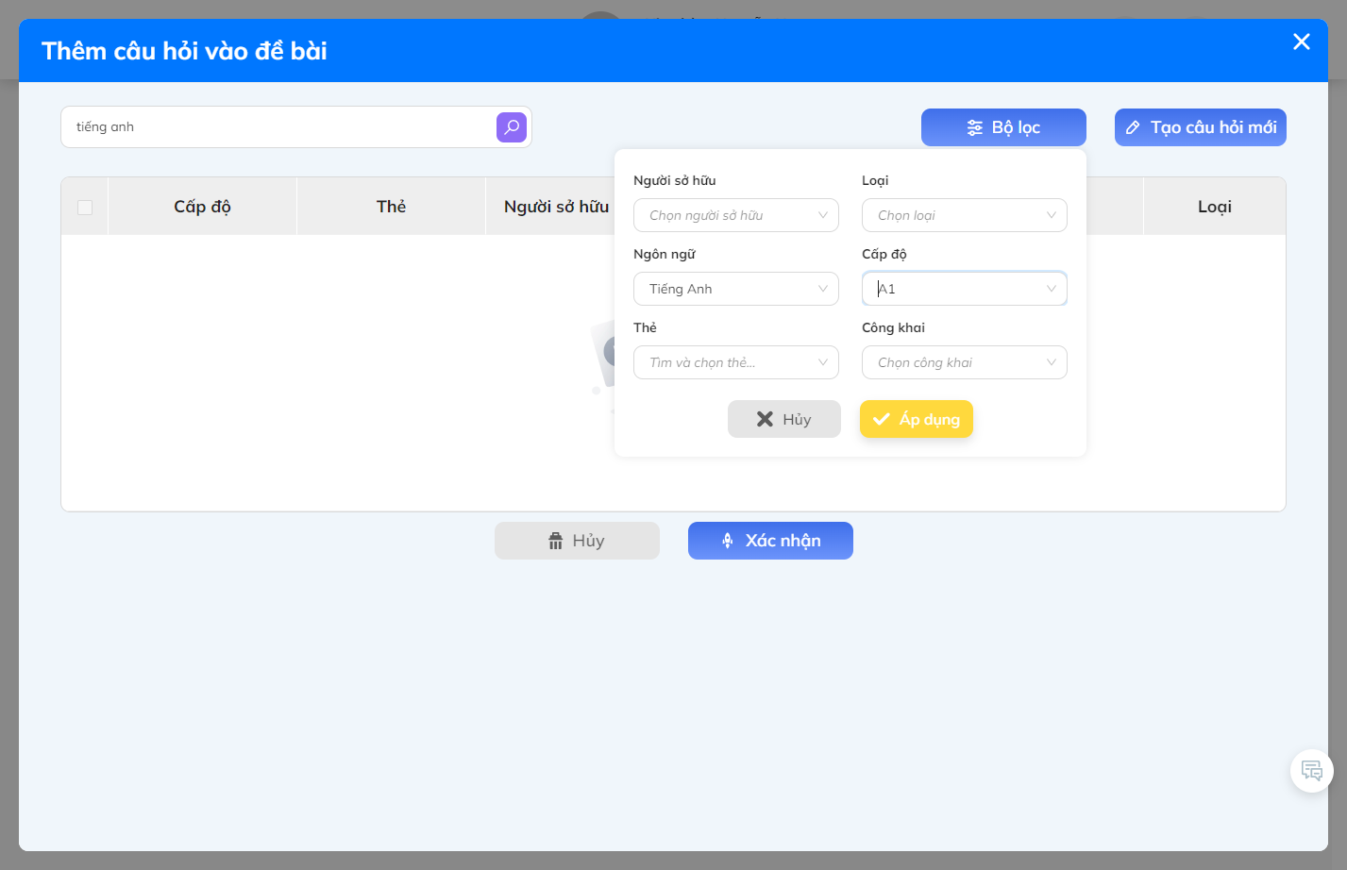Click the Xác nhận confirm button
Viewport: 1347px width, 870px height.
(770, 541)
